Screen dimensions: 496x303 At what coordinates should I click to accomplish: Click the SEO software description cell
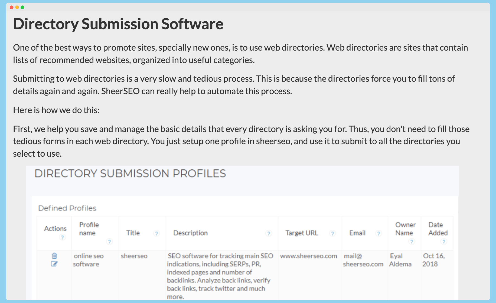220,276
